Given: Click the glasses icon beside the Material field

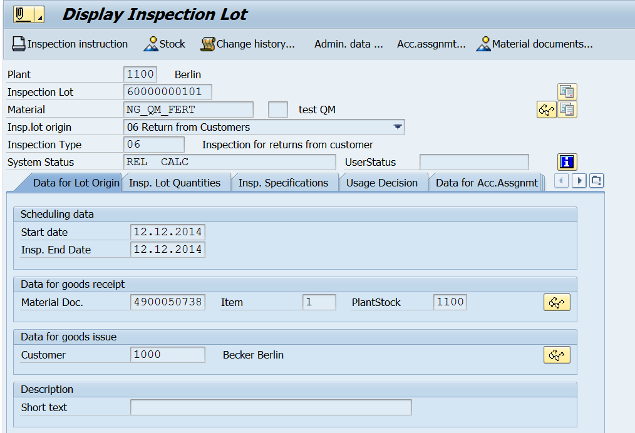Looking at the screenshot, I should point(545,110).
